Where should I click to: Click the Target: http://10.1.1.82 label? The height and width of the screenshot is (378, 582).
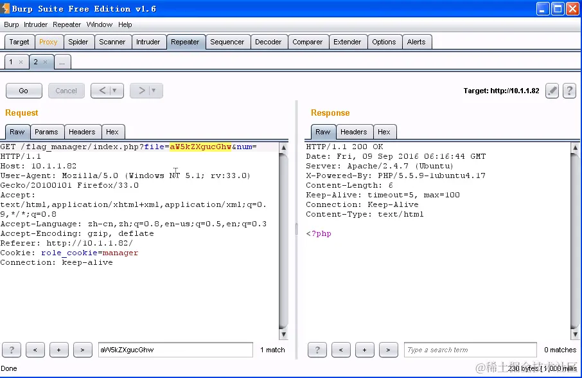tap(501, 91)
